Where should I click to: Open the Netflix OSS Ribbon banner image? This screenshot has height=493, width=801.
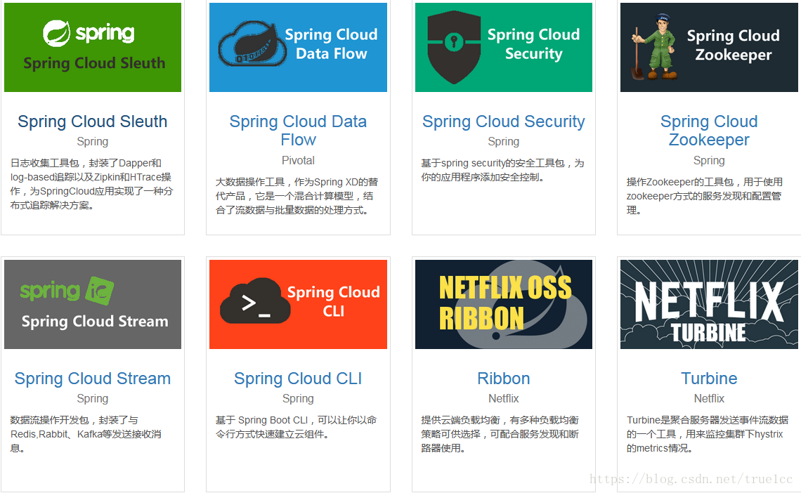pyautogui.click(x=504, y=304)
